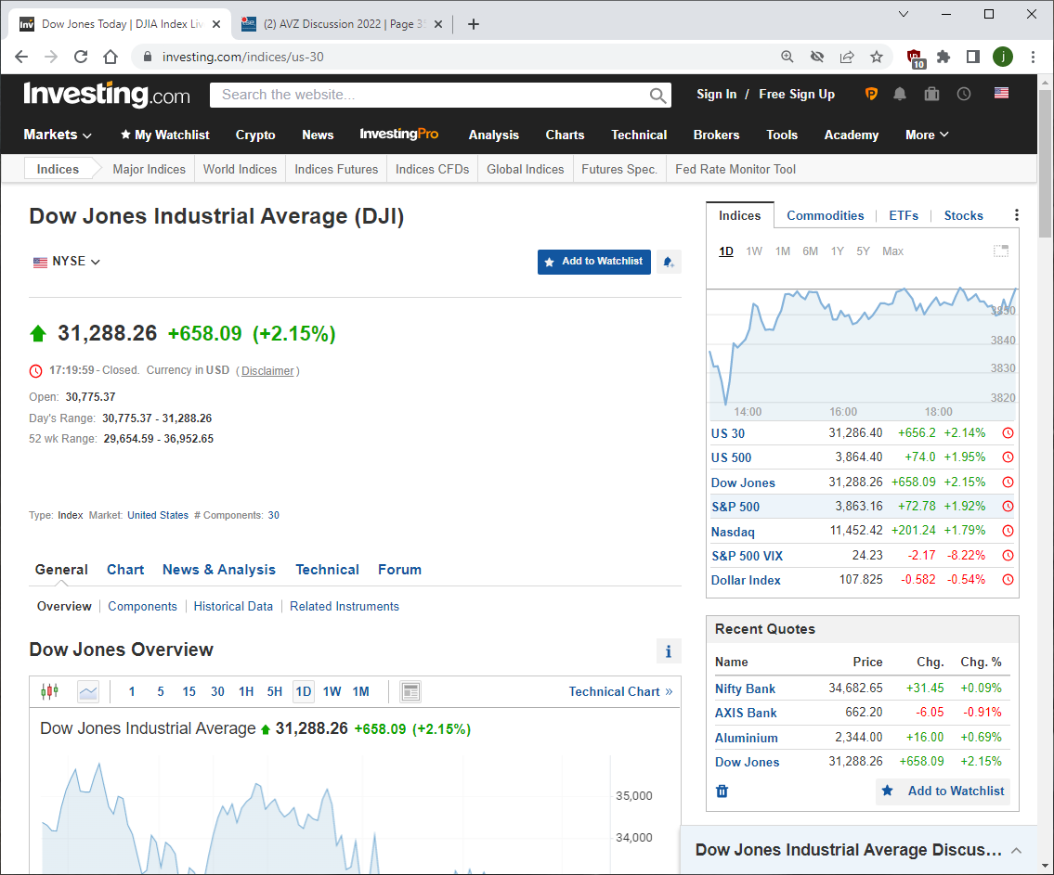Switch to the ETFs sidebar tab
The height and width of the screenshot is (875, 1054).
click(x=904, y=215)
